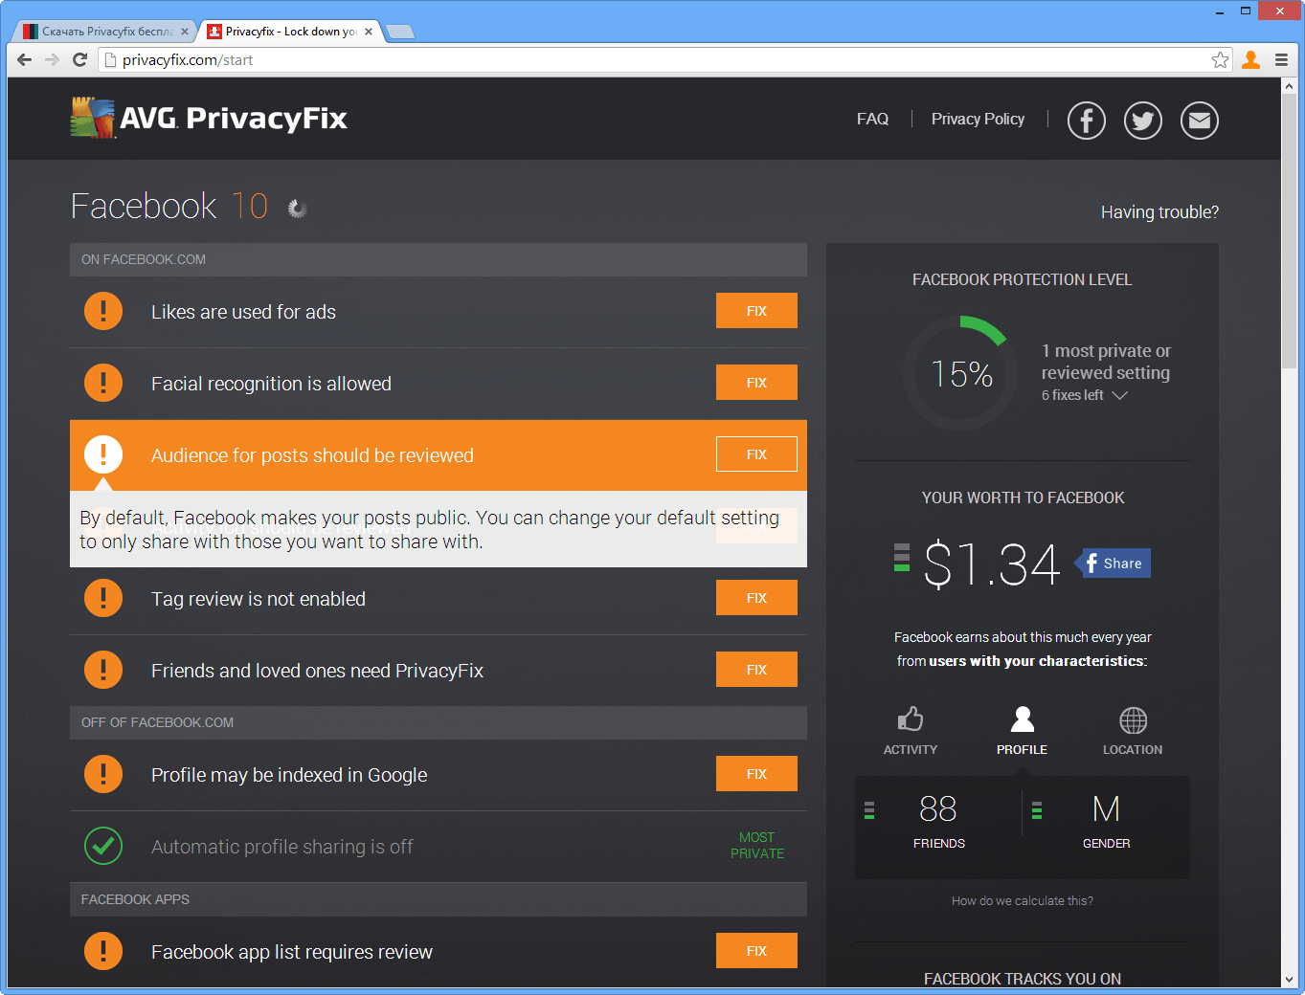Click the browser forward arrow

click(53, 59)
